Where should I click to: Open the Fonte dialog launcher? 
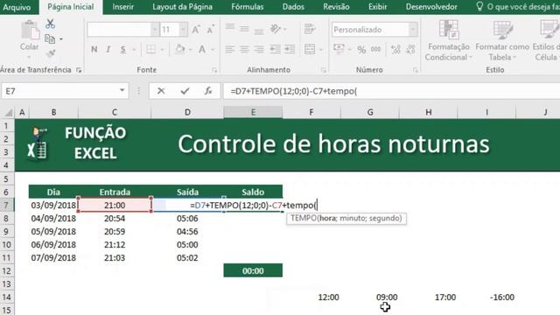pos(214,70)
